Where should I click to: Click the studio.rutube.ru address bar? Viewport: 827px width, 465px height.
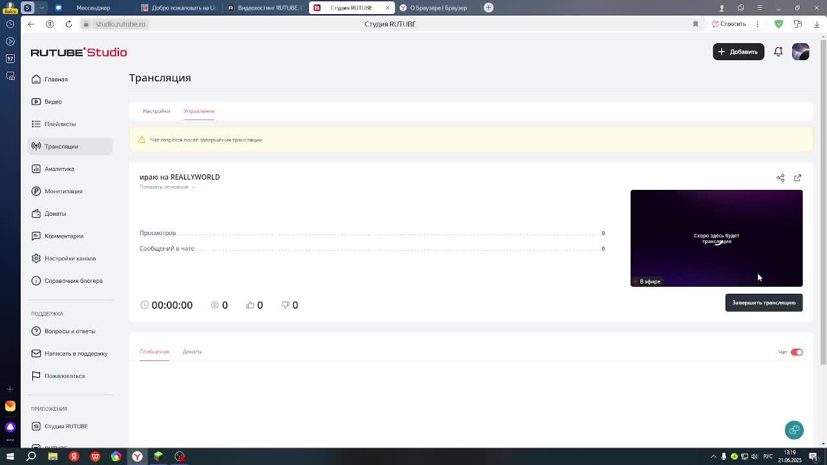120,24
